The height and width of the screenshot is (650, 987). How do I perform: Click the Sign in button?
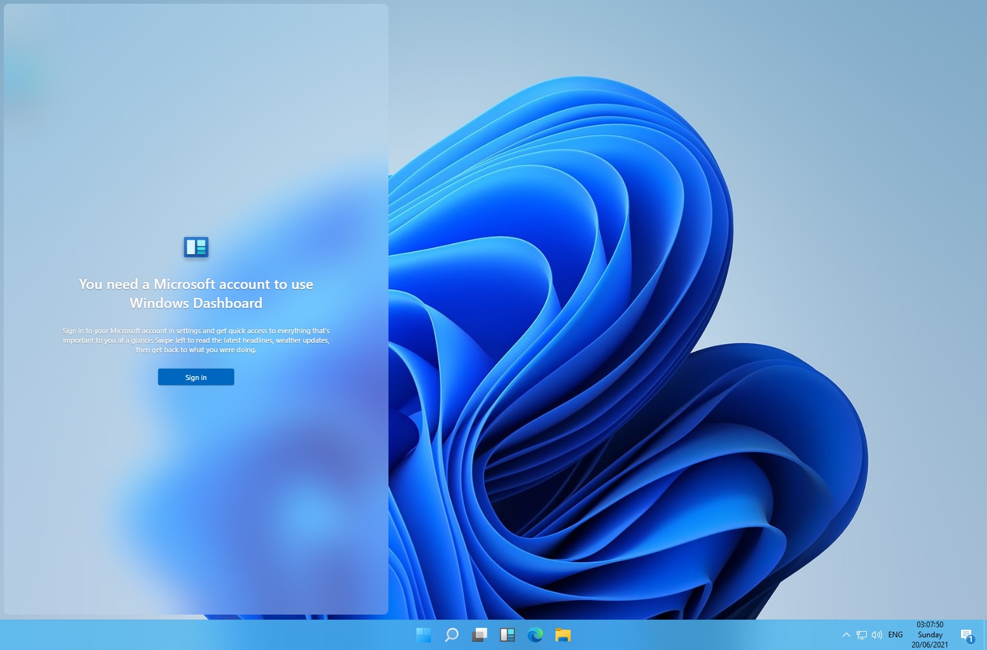pyautogui.click(x=196, y=377)
